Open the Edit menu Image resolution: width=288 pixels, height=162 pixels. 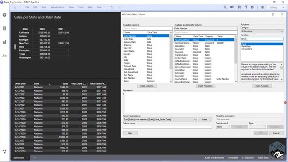pos(35,7)
